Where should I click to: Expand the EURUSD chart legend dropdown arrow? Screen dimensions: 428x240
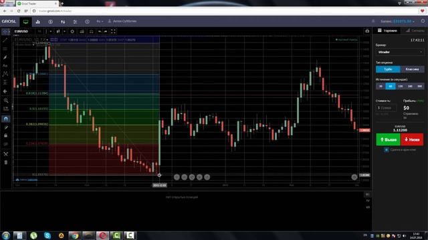coord(47,40)
